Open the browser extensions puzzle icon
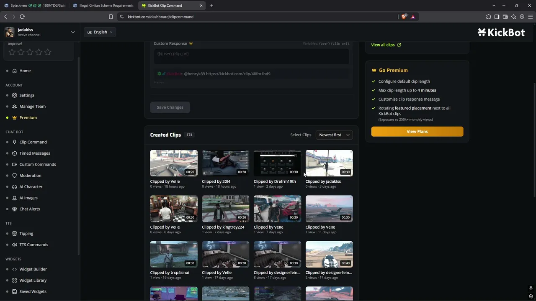 tap(488, 17)
